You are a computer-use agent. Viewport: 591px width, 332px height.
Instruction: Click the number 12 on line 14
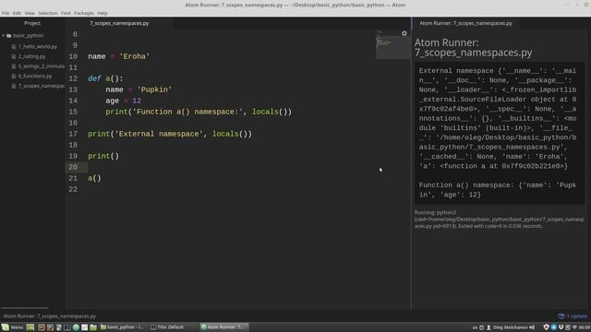[x=137, y=101]
